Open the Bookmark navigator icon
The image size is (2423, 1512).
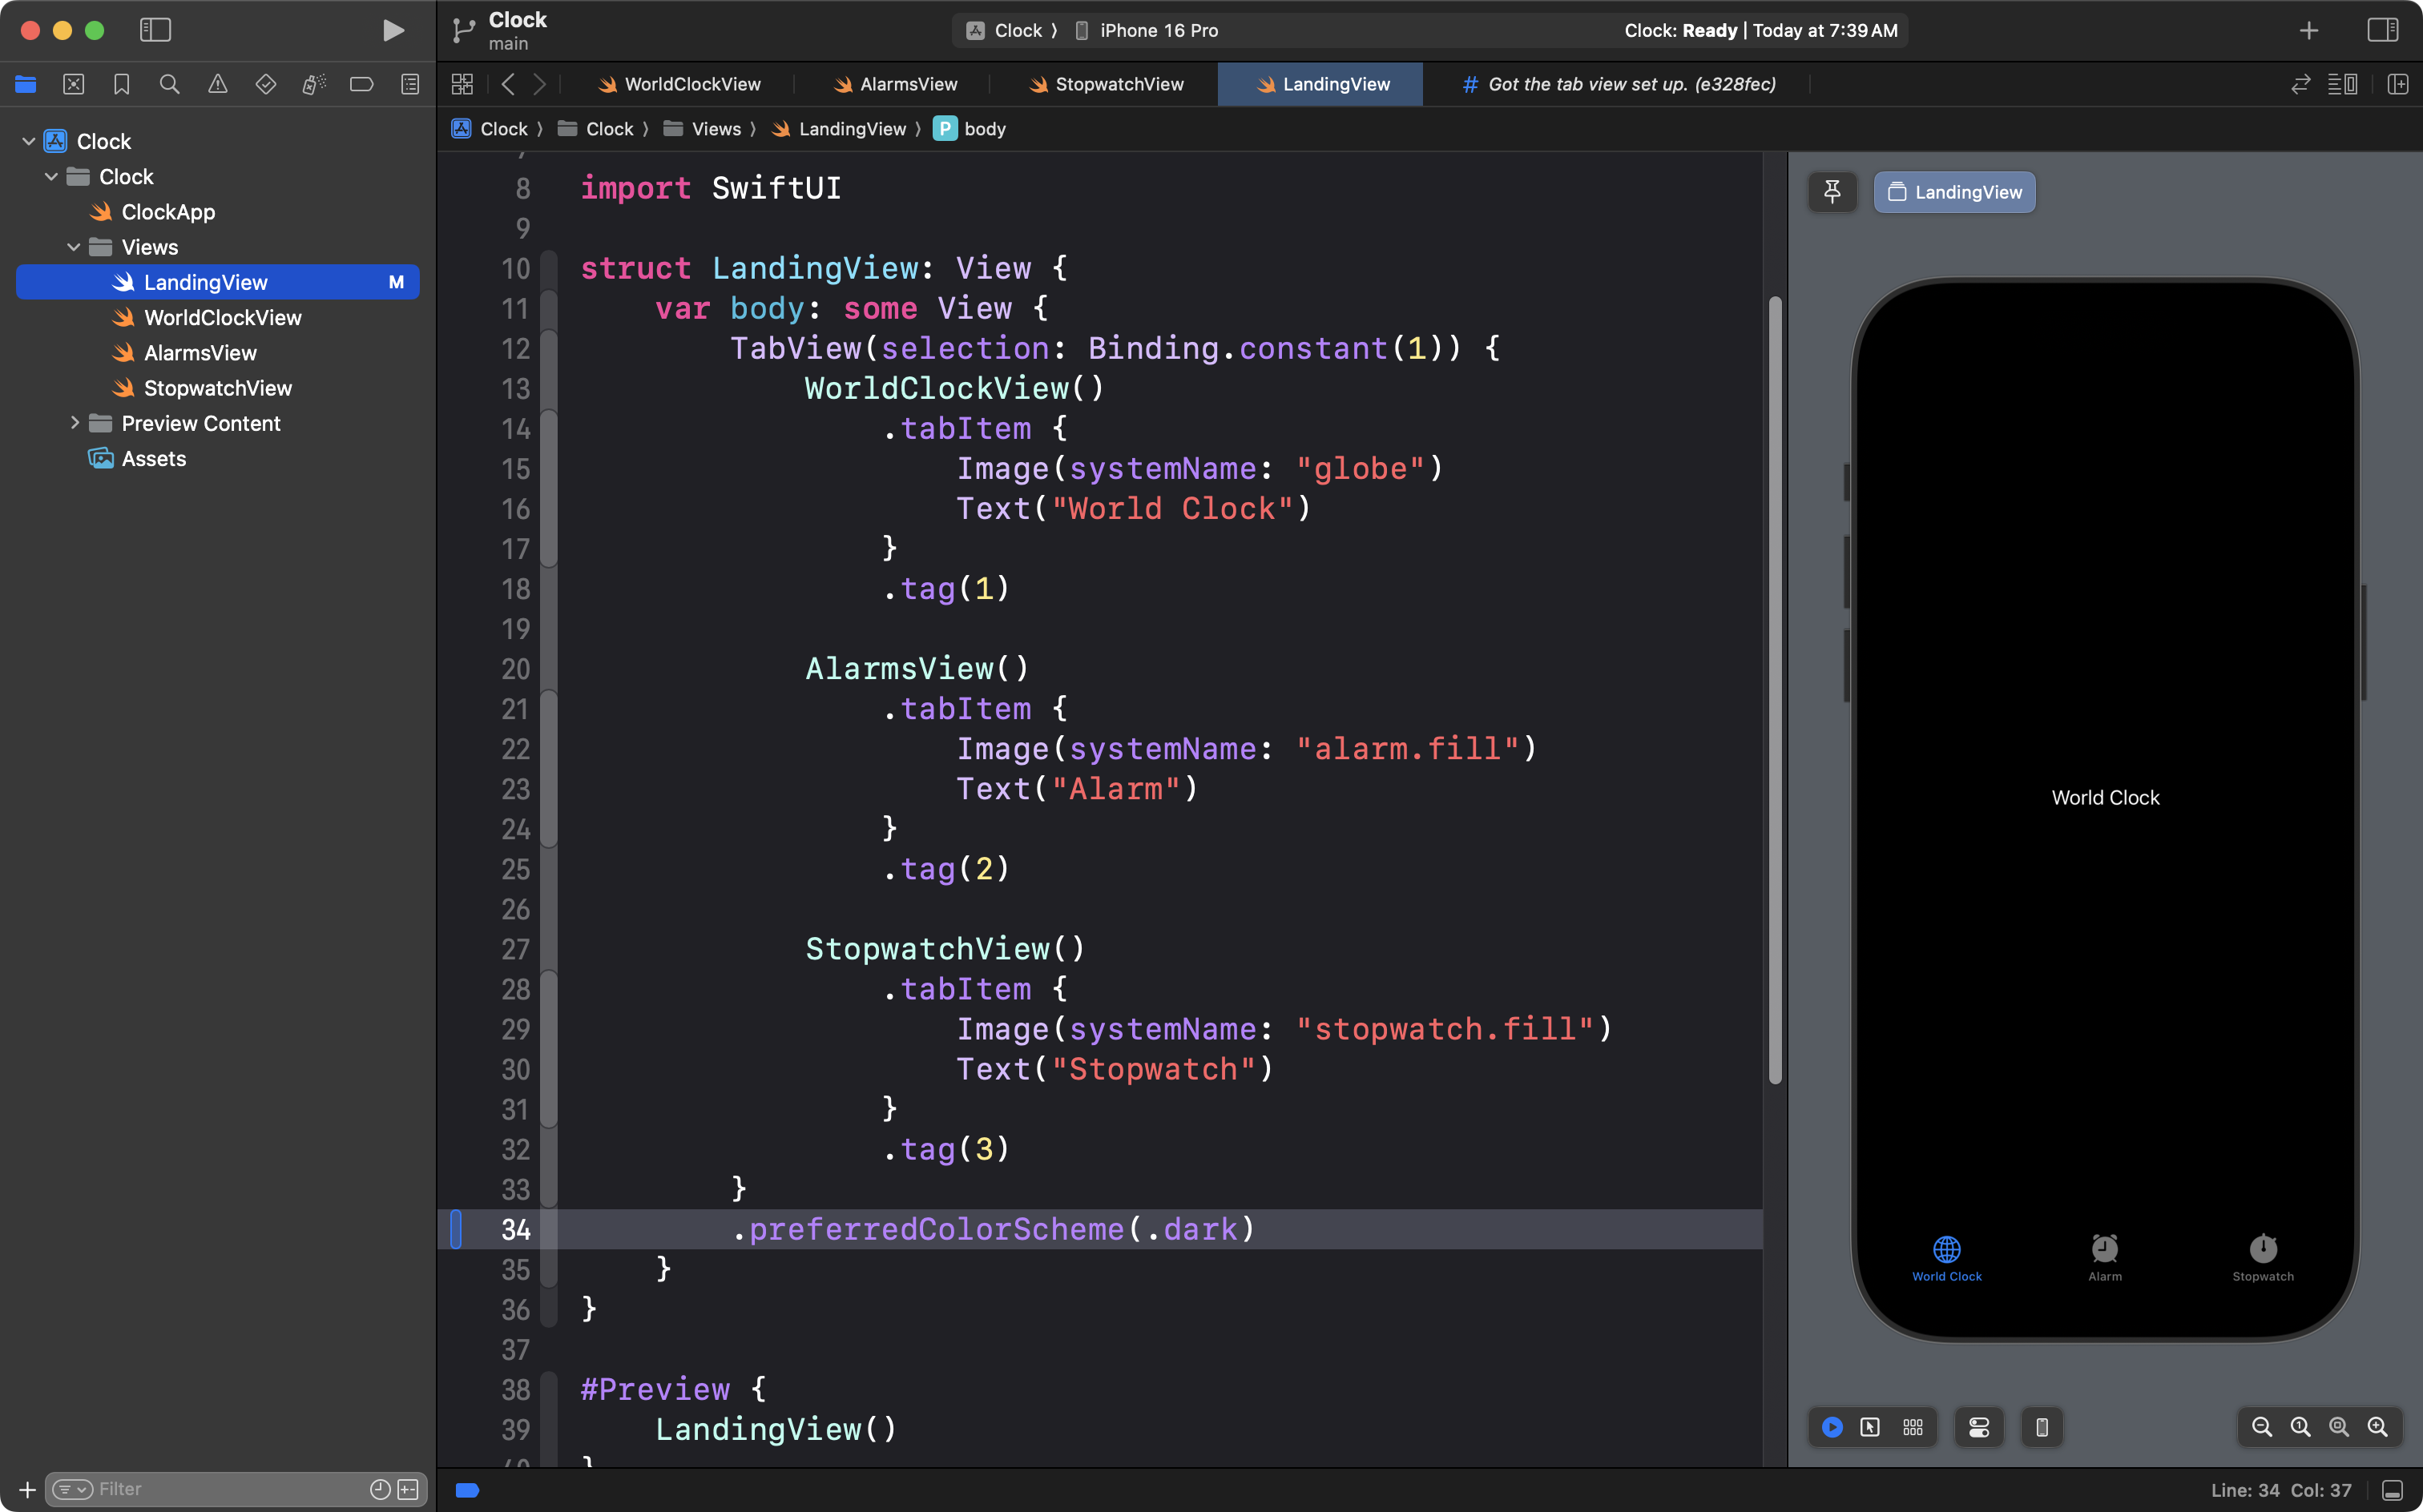click(x=121, y=84)
